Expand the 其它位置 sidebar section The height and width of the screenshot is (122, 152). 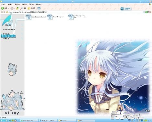(x=6, y=34)
